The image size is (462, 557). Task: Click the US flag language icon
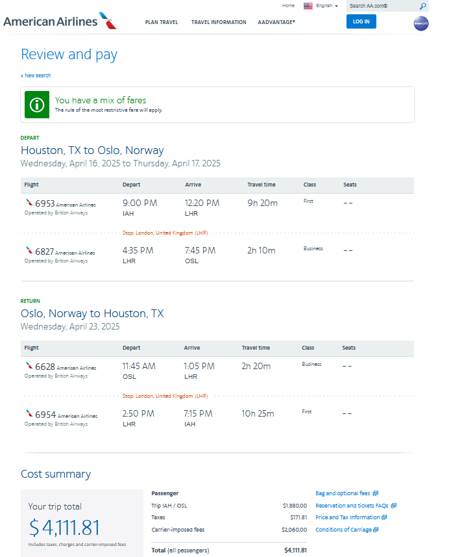pos(308,6)
